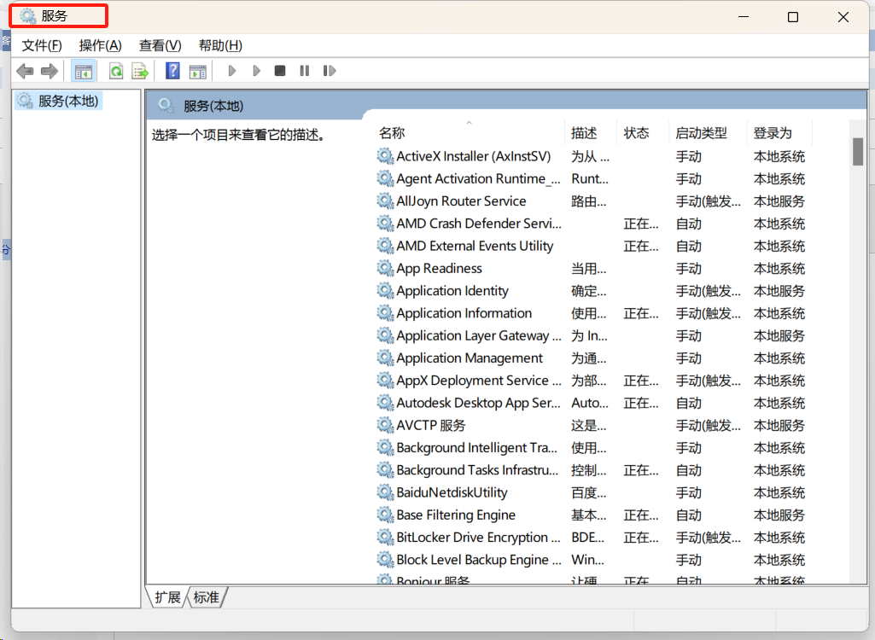Toggle the show/hide console tree icon
The image size is (875, 640).
(83, 71)
